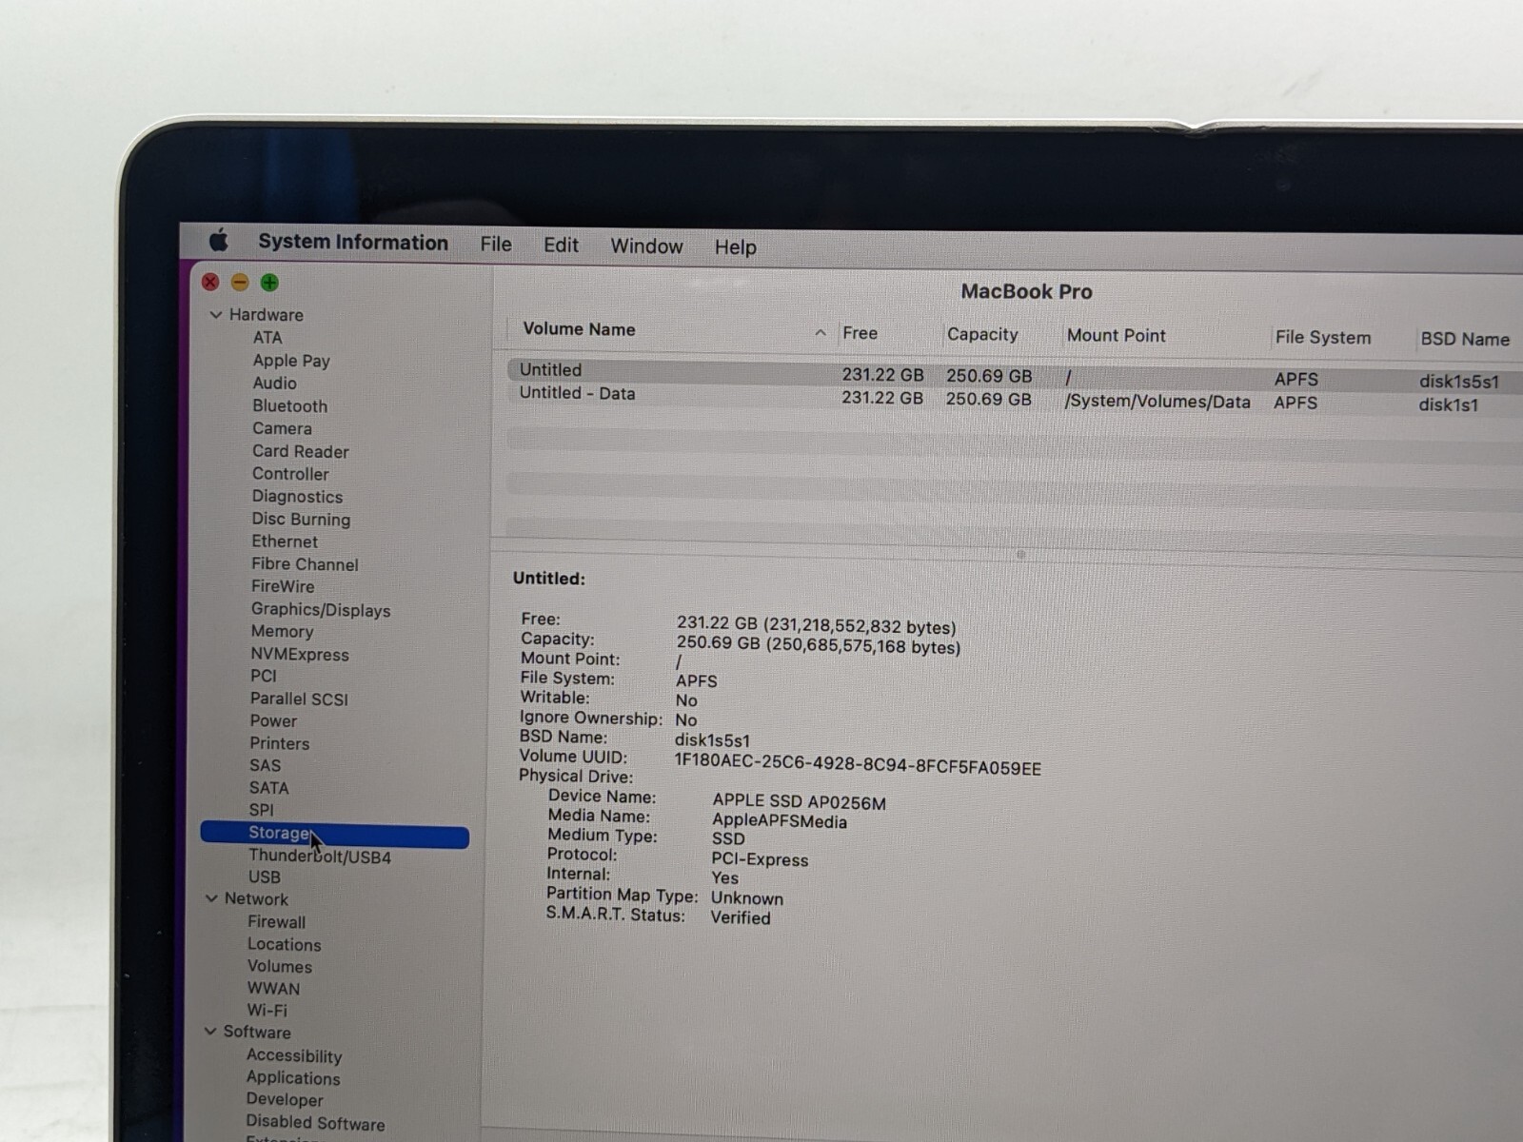Select PCI in the sidebar

pyautogui.click(x=264, y=676)
